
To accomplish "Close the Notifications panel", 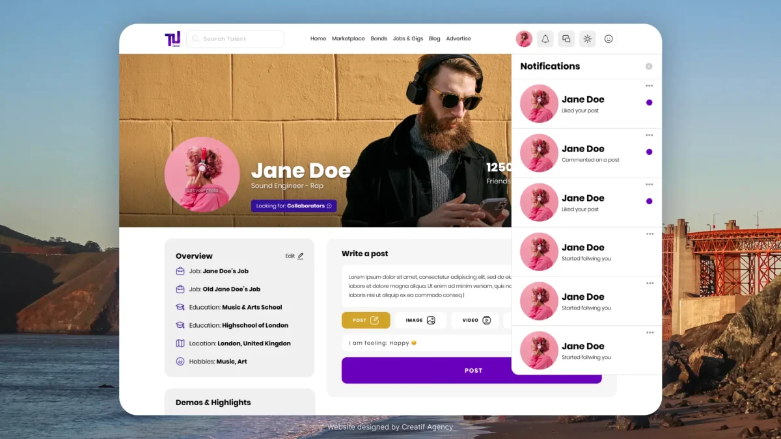I will point(649,66).
